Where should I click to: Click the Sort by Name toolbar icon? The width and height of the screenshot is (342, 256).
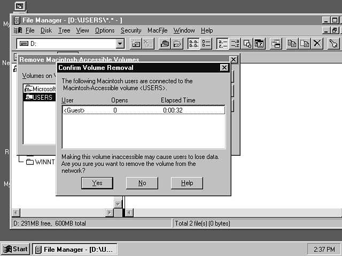click(222, 44)
